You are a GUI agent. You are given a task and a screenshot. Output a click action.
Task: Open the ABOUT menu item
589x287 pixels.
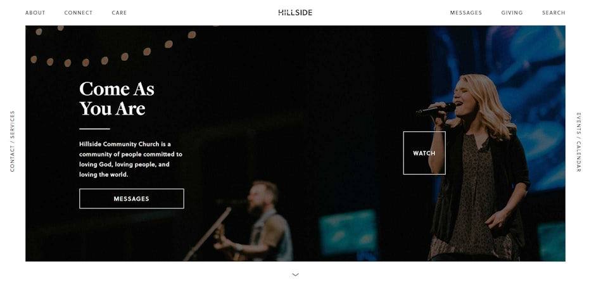35,13
